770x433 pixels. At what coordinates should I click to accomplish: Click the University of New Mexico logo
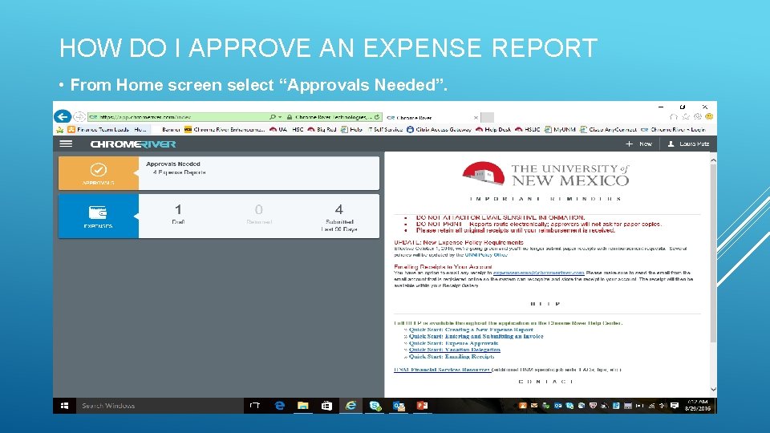click(545, 174)
